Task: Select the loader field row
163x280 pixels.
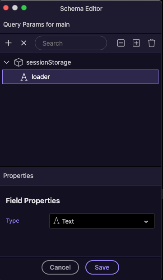Action: [80, 77]
